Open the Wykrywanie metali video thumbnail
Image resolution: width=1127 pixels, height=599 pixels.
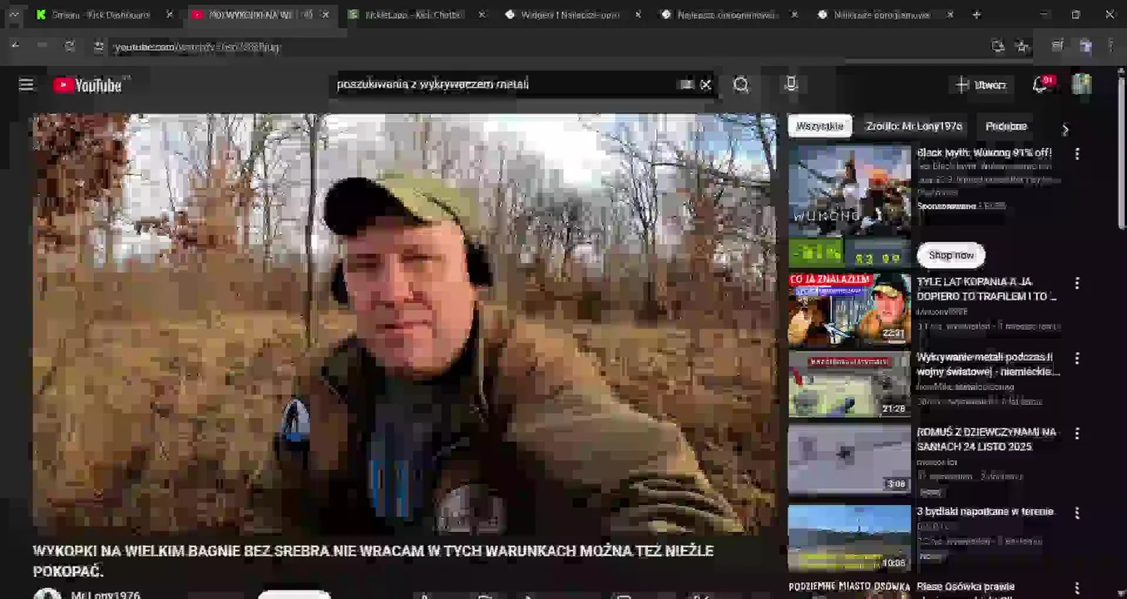pyautogui.click(x=849, y=384)
